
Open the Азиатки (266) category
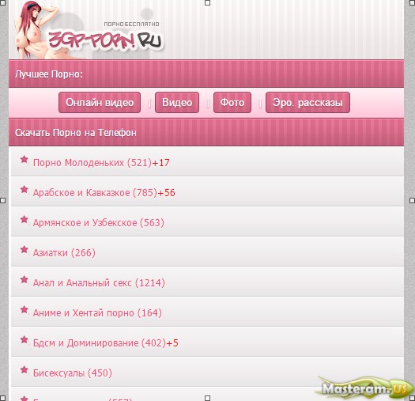[x=64, y=252]
